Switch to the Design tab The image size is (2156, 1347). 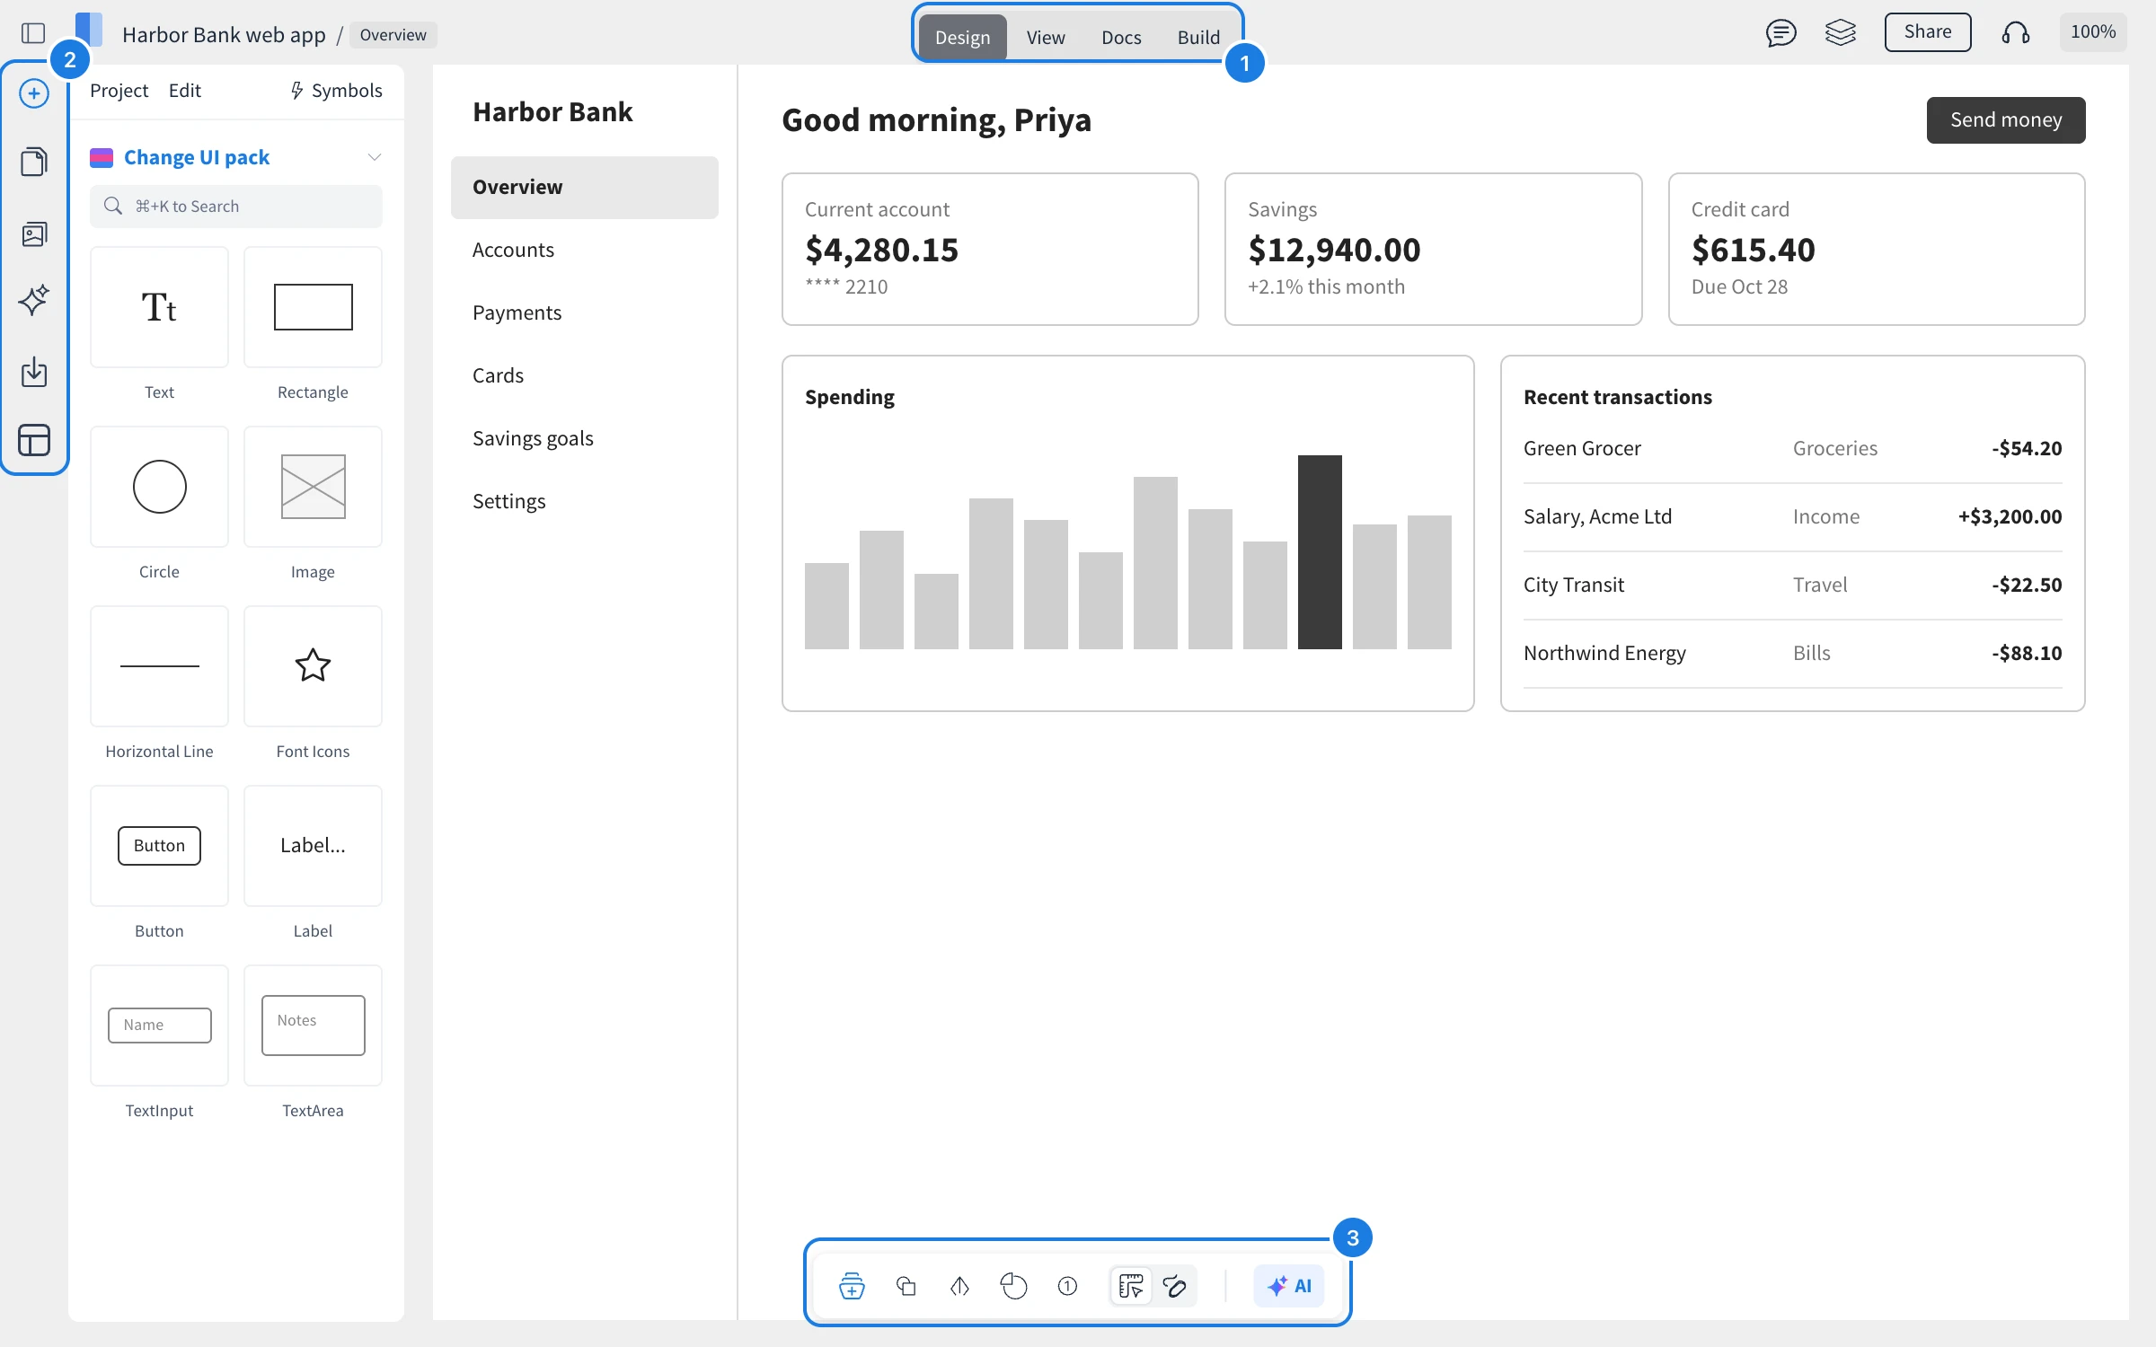[962, 37]
